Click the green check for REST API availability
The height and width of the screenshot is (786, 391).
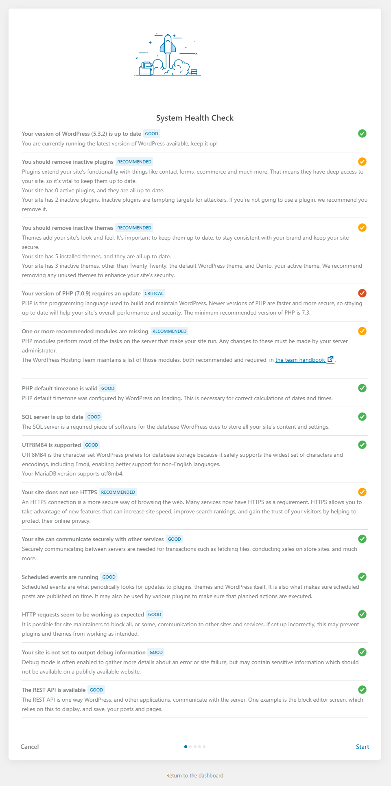362,689
